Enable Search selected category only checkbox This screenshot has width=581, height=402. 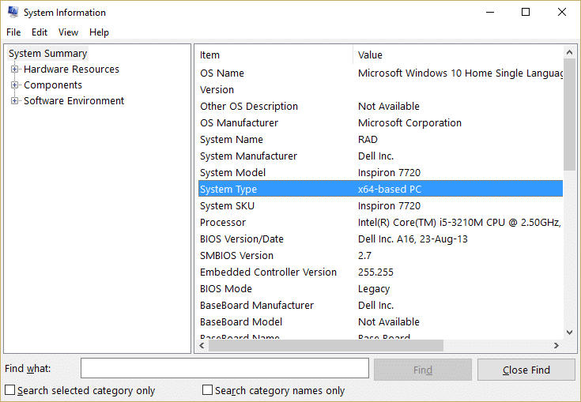coord(10,390)
